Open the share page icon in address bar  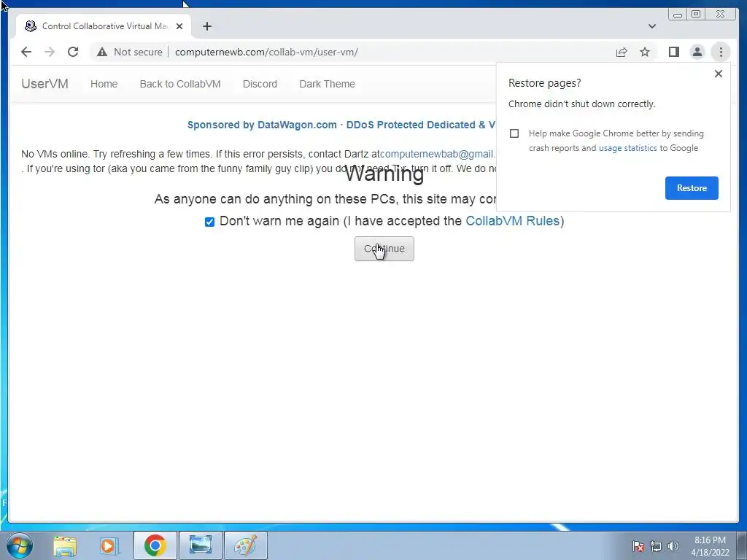coord(622,52)
